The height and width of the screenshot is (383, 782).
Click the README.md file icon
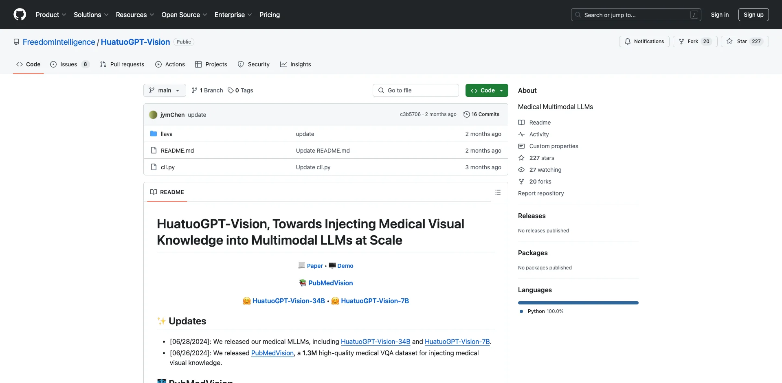click(154, 151)
